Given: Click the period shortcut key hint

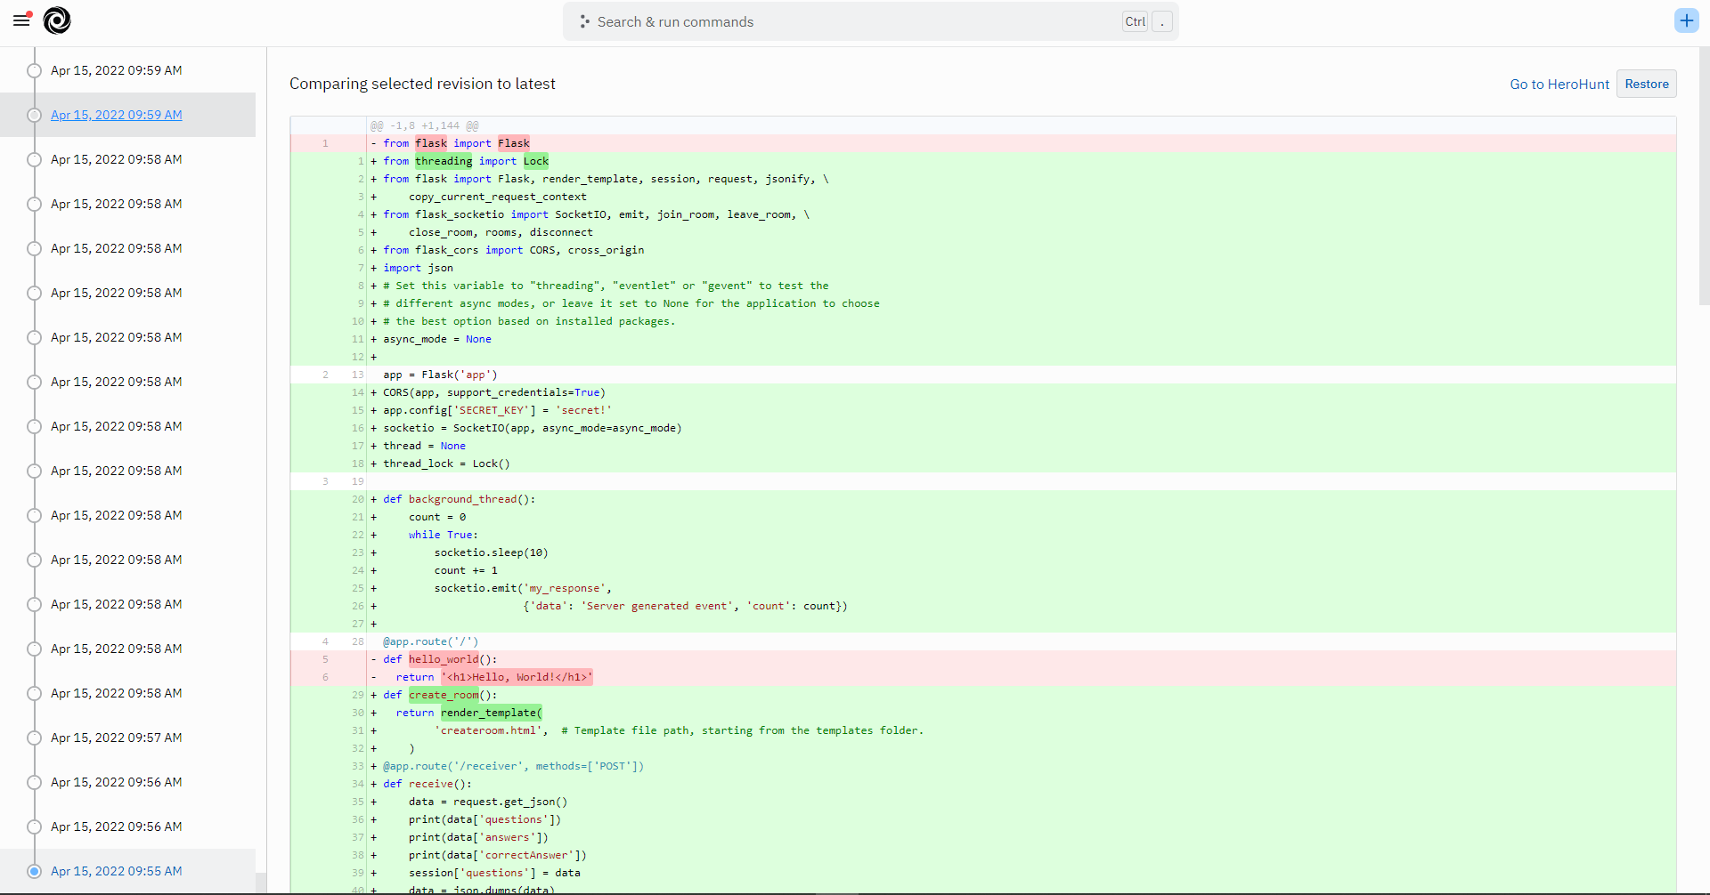Looking at the screenshot, I should click(x=1162, y=21).
